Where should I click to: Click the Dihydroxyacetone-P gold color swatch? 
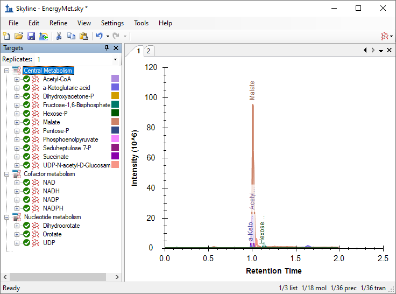click(115, 95)
